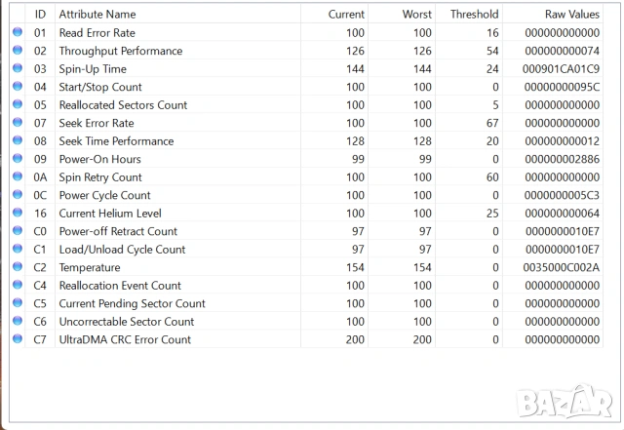Select the Uncorrectable Sector Count row

126,322
